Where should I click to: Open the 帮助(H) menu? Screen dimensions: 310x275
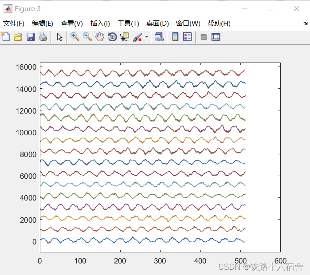(219, 24)
